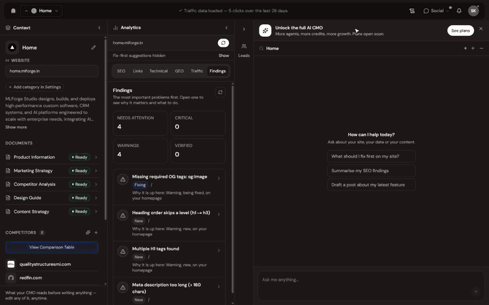
Task: Click the Warnings count card
Action: [141, 151]
